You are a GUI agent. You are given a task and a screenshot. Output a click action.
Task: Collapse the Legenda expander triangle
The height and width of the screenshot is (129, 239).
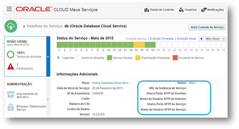59,58
